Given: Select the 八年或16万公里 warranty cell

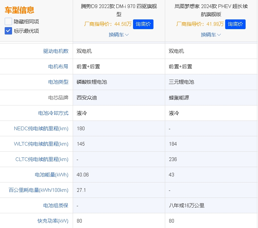Looking at the screenshot, I should coord(211,206).
